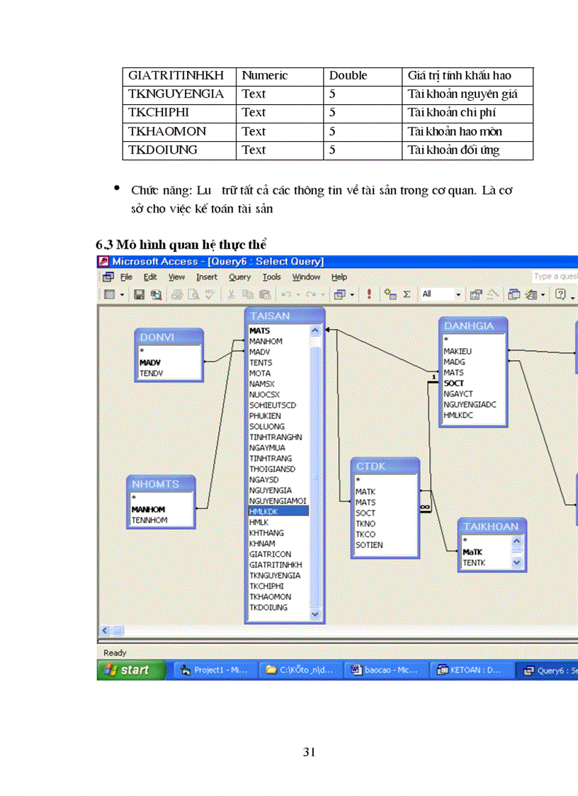Open the Query menu
578x796 pixels.
tap(239, 277)
